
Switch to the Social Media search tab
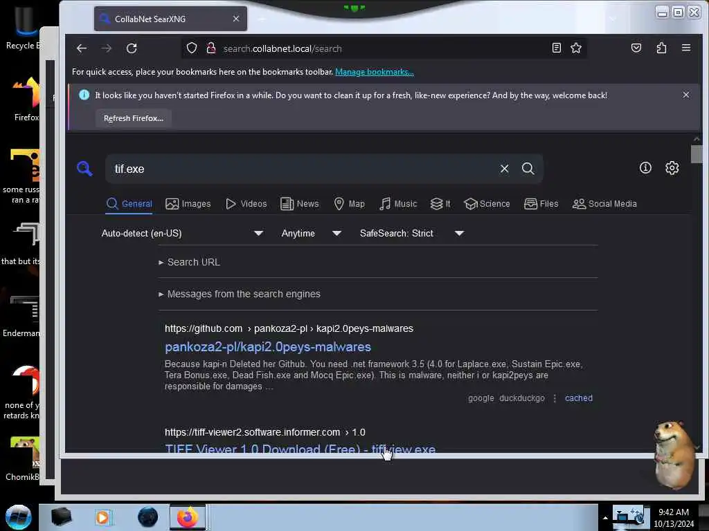click(604, 204)
